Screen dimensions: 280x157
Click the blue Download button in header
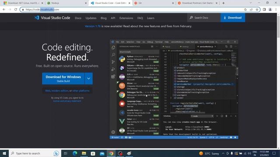click(x=233, y=17)
